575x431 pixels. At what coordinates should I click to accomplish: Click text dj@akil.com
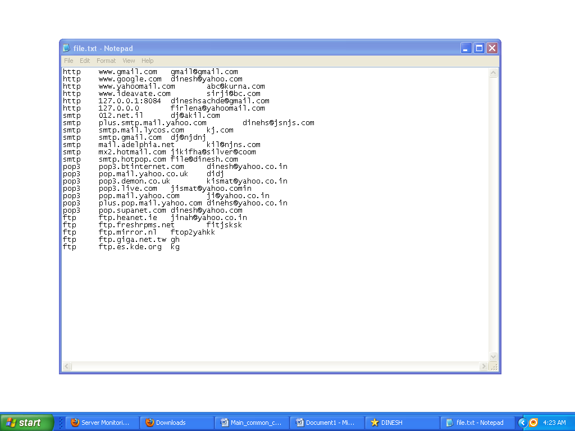tap(195, 116)
